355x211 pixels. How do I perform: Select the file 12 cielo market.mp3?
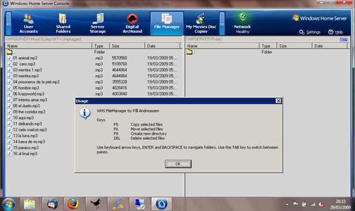pos(30,130)
